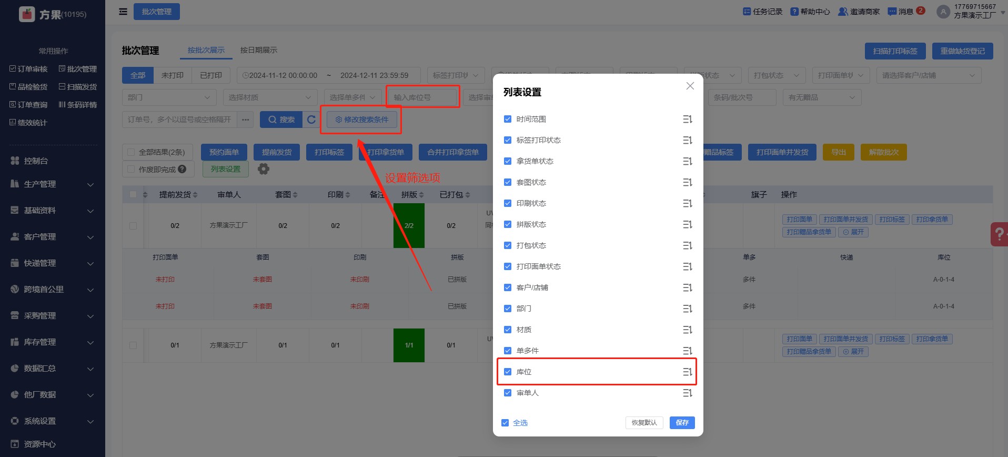
Task: Click the help icon next to 作废即完成
Action: click(x=182, y=169)
